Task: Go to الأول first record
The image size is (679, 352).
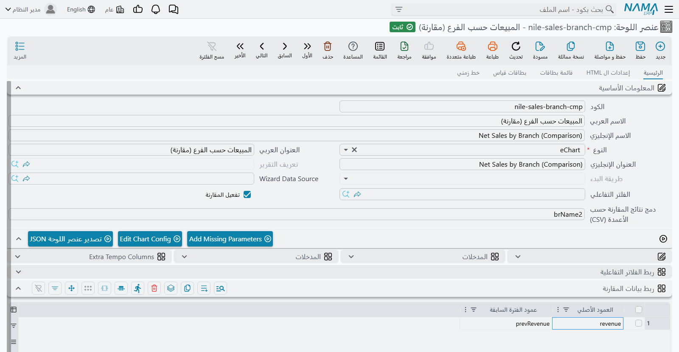Action: [307, 46]
